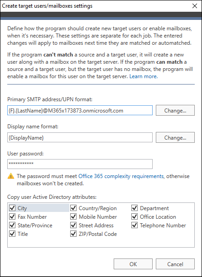Viewport: 202px width, 277px height.
Task: Toggle the Office Location checkbox
Action: pyautogui.click(x=135, y=217)
